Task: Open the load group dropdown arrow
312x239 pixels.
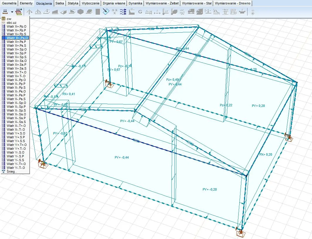Action: pyautogui.click(x=12, y=12)
